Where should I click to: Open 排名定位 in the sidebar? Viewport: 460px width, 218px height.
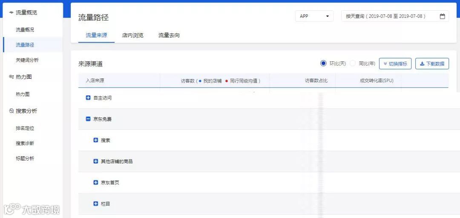click(x=25, y=129)
